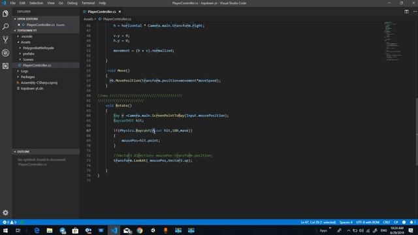
Task: Click the ENG input language indicator
Action: 383,230
